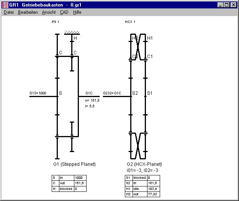
Task: Click the upper crossed HCX planet gear symbol
Action: click(138, 47)
